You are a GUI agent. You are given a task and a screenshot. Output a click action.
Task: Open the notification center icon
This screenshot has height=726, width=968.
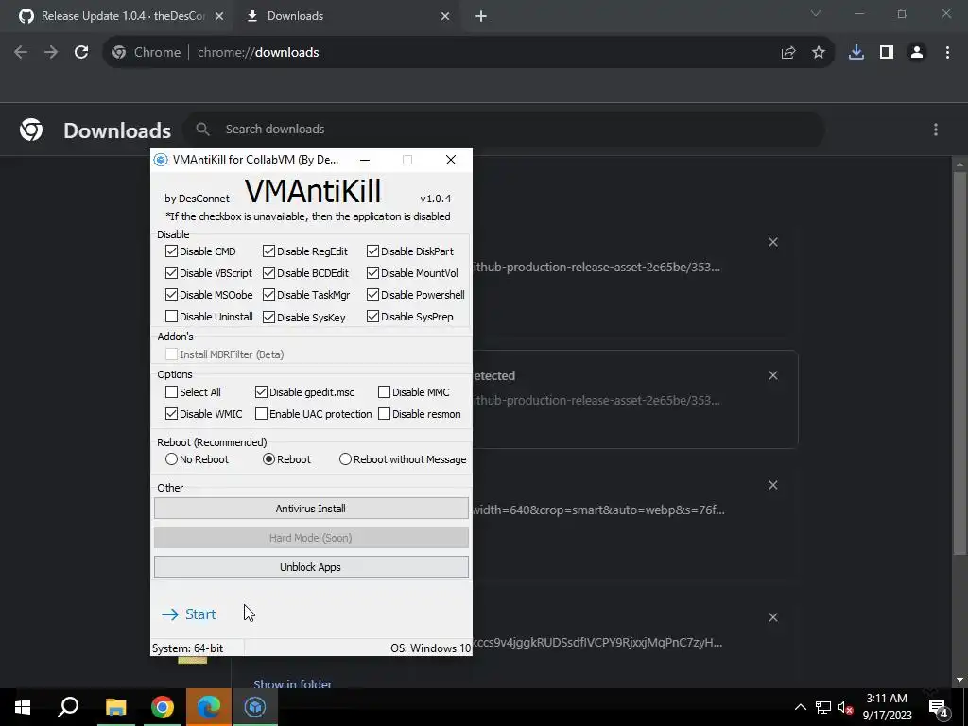point(939,707)
